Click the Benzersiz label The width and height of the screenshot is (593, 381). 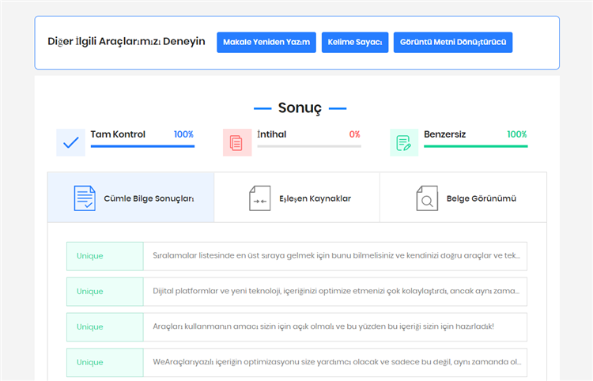coord(444,134)
